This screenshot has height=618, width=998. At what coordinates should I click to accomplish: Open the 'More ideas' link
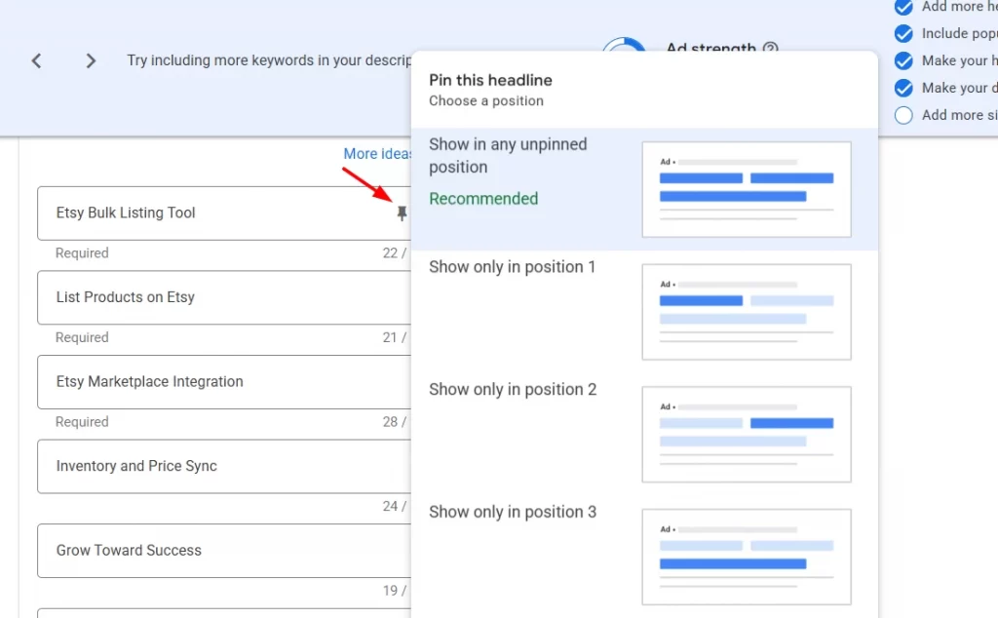[377, 154]
